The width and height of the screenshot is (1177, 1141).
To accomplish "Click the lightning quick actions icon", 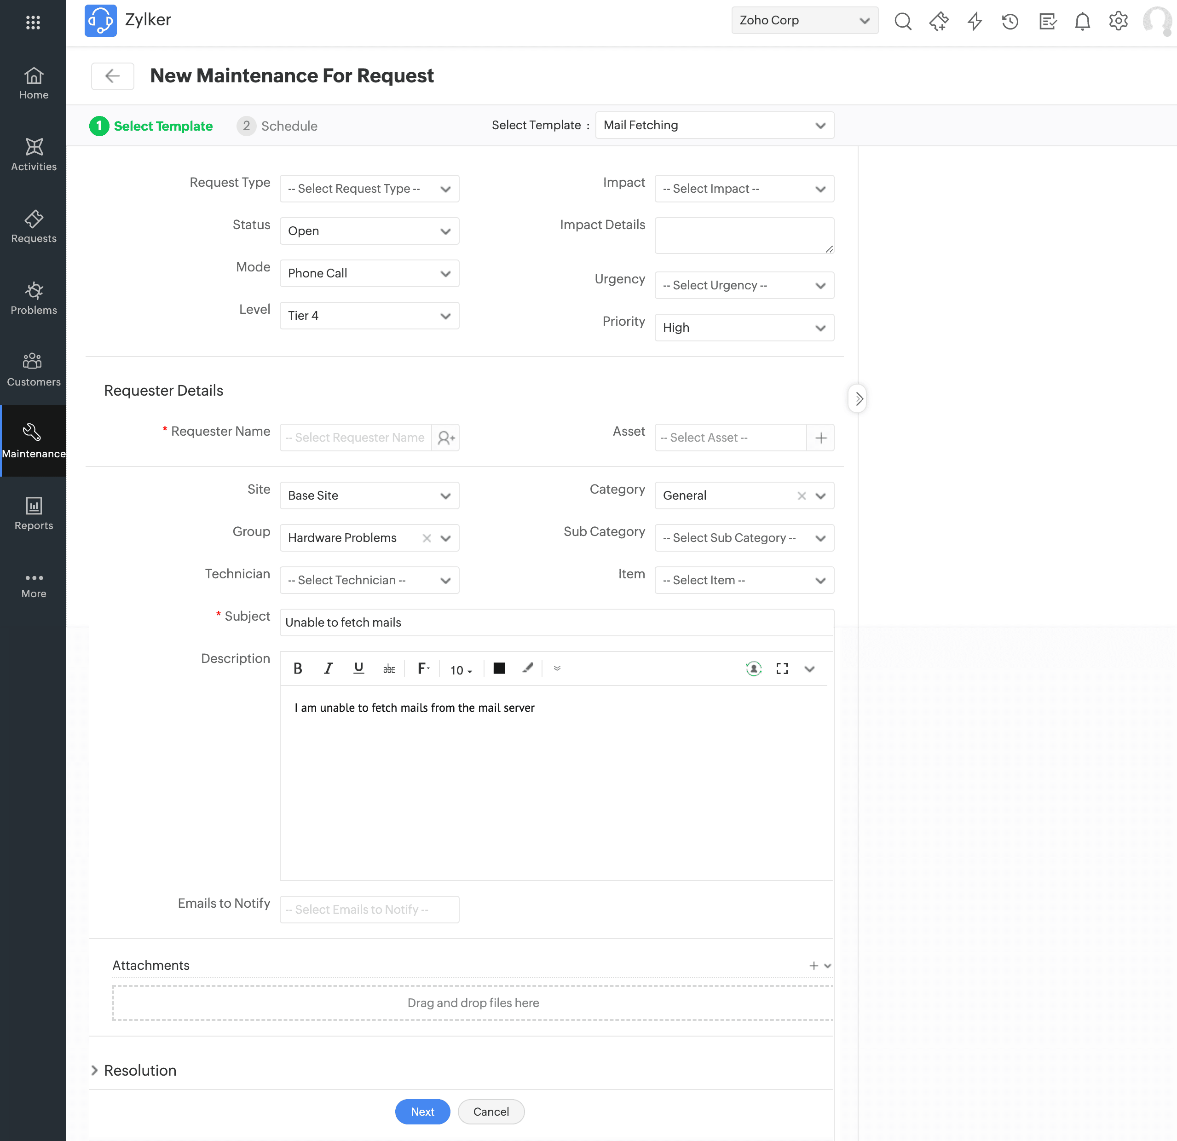I will (x=974, y=22).
